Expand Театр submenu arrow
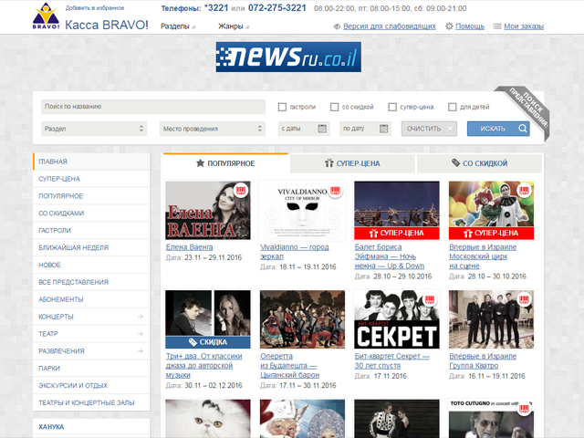This screenshot has width=584, height=438. coord(141,334)
